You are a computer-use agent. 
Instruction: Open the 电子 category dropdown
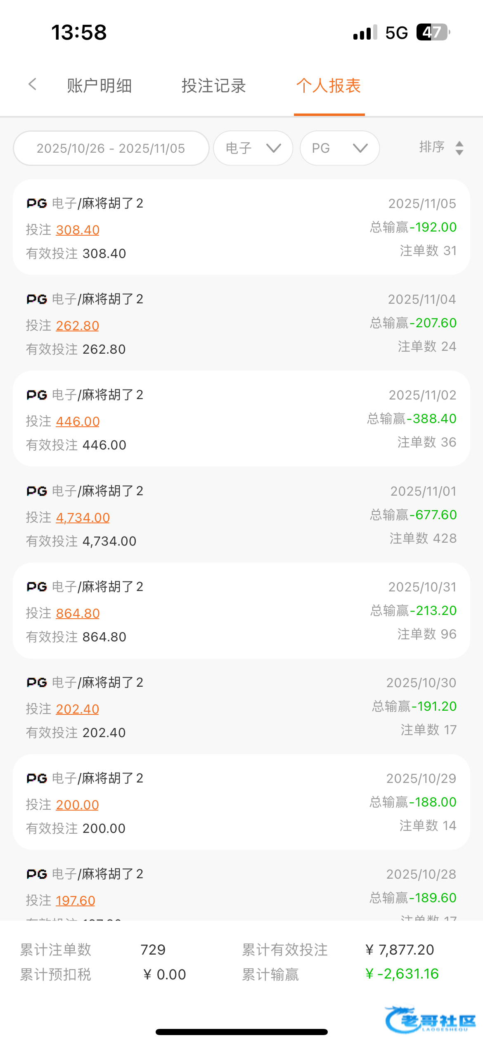[253, 148]
